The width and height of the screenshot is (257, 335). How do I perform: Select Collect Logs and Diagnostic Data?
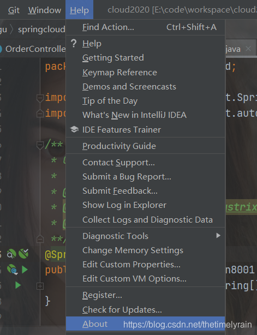click(x=145, y=220)
